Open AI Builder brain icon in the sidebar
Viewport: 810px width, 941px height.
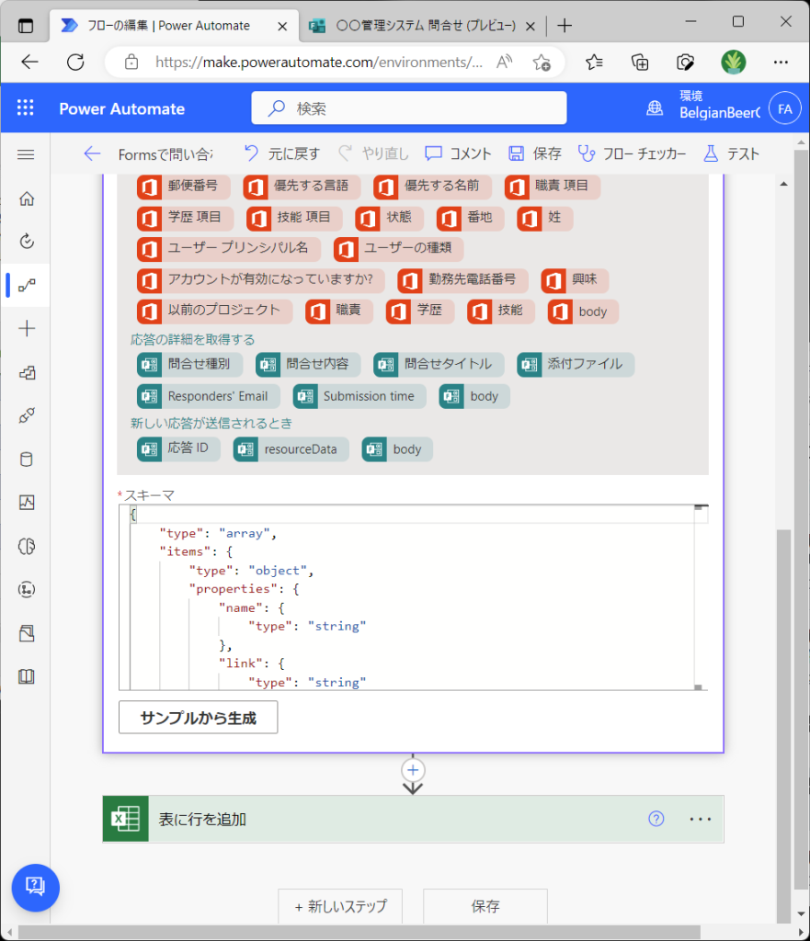click(x=27, y=546)
